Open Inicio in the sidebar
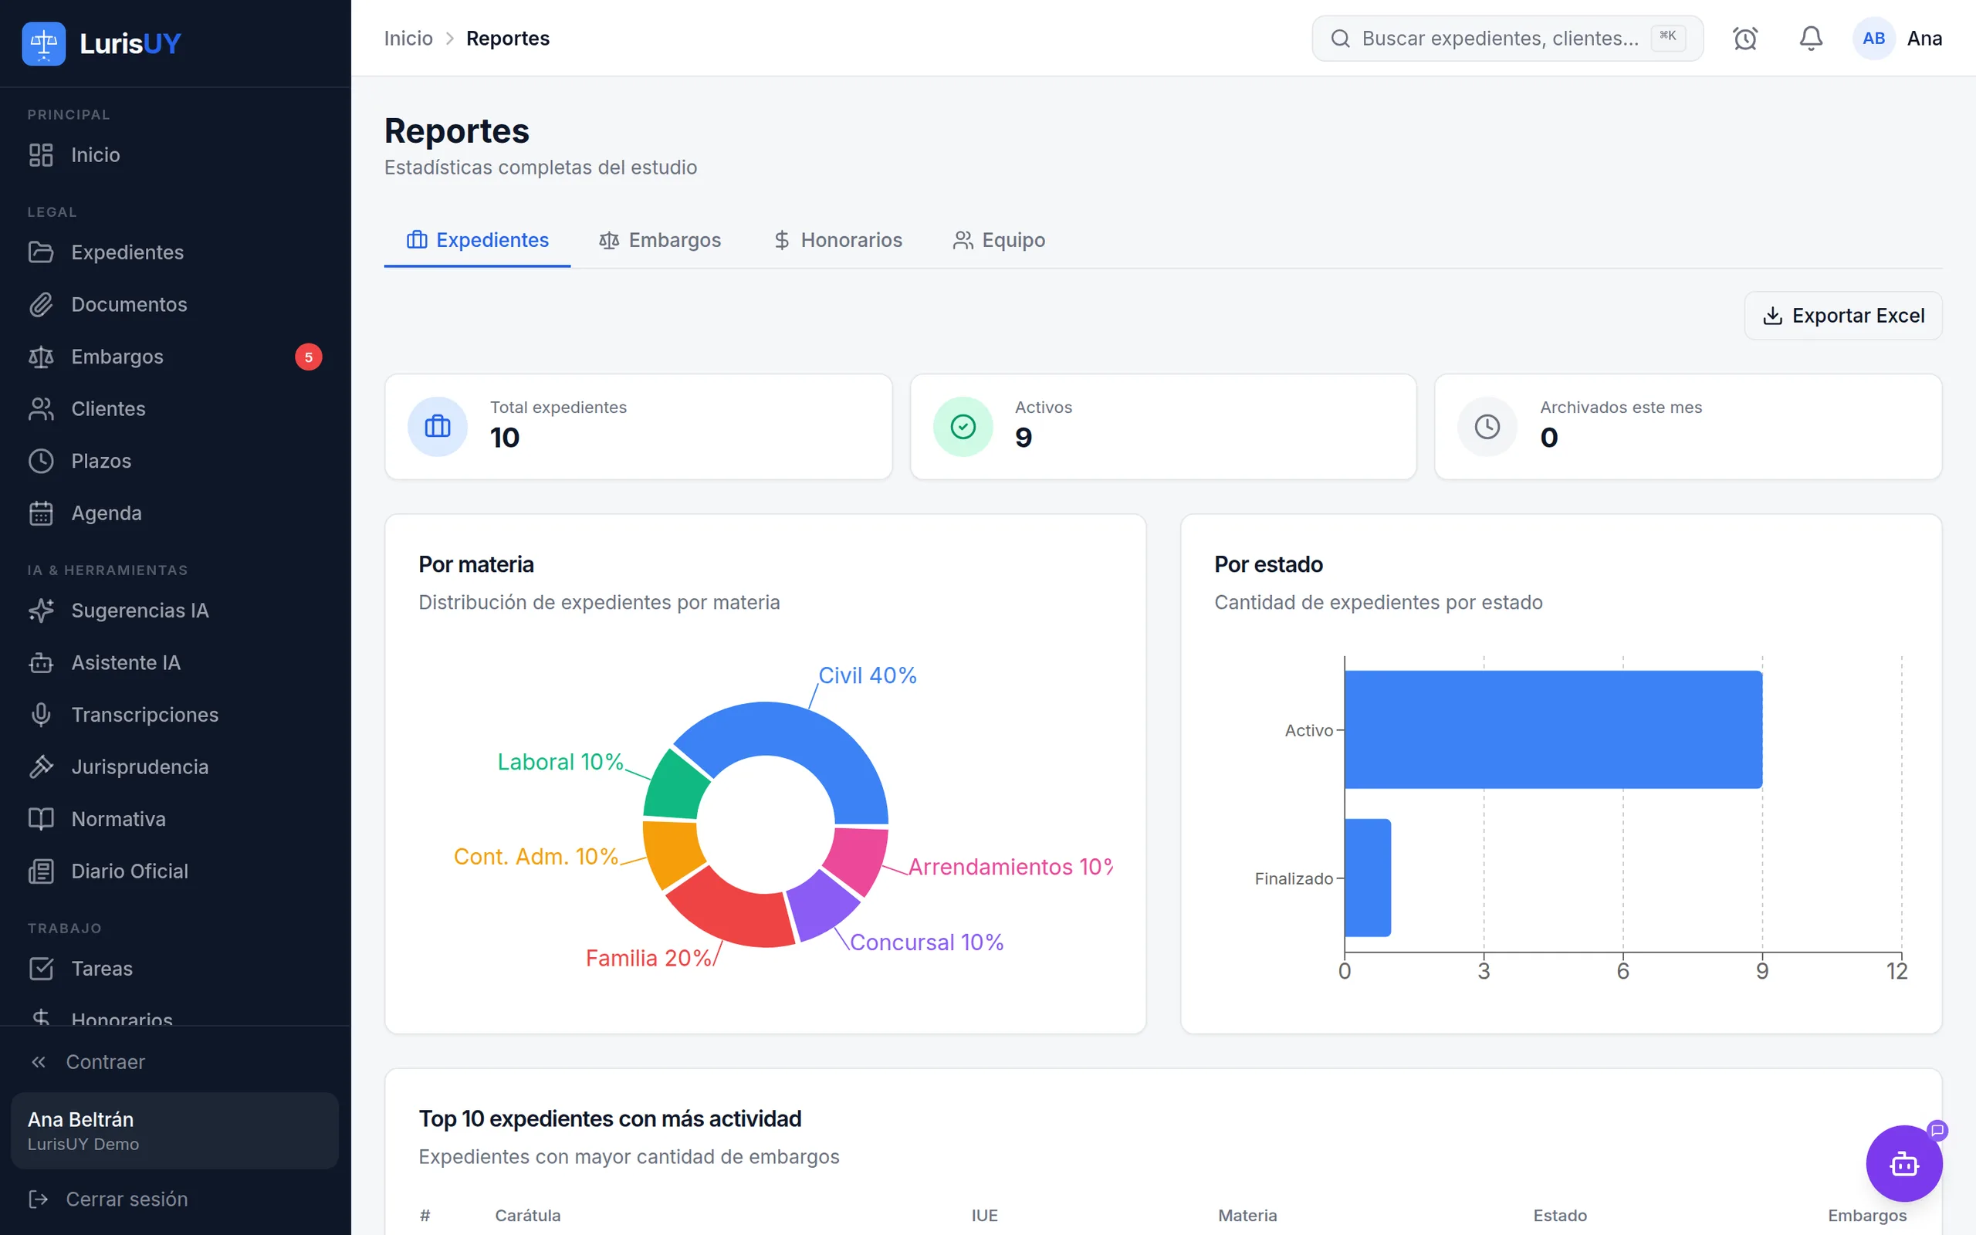This screenshot has height=1235, width=1976. pos(174,154)
